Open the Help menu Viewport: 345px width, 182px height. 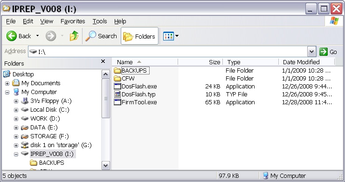[x=120, y=21]
